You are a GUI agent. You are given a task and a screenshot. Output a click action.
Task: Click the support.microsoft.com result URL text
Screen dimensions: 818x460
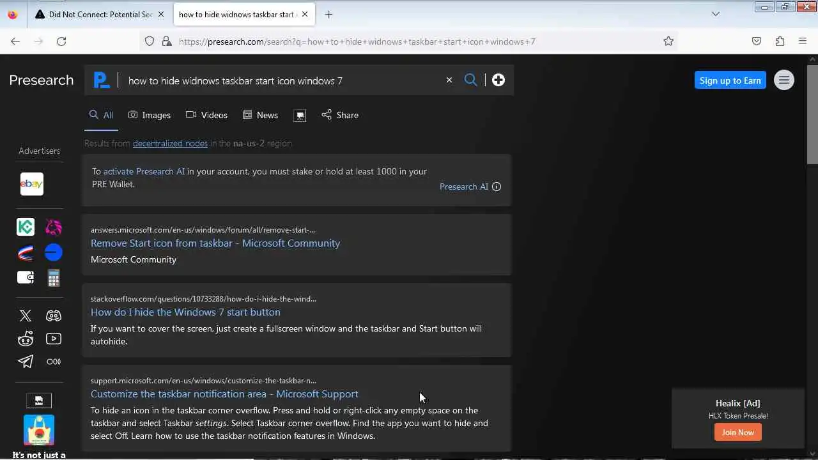pyautogui.click(x=203, y=381)
